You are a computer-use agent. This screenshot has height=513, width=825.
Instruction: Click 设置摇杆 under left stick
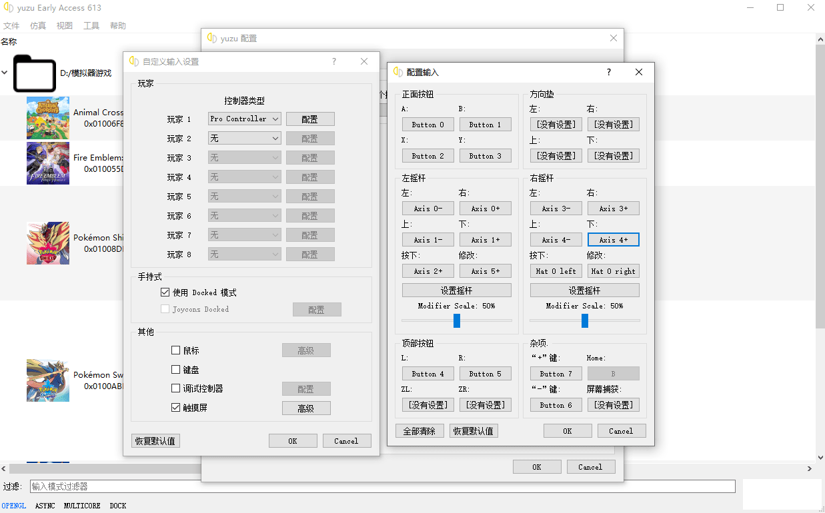(x=457, y=290)
